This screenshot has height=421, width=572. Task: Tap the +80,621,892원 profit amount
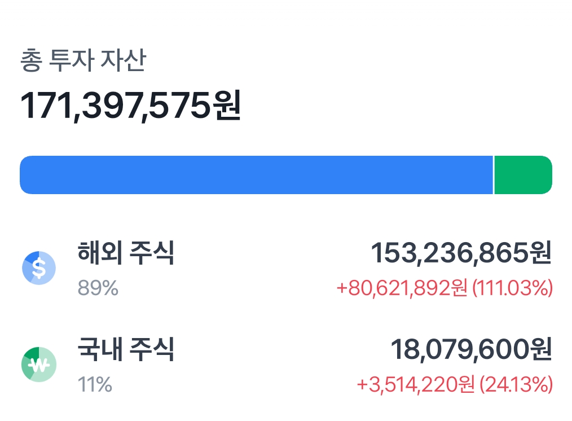[402, 288]
